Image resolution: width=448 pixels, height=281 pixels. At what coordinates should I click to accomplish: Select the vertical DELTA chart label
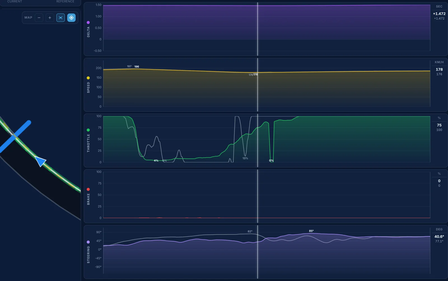coord(88,32)
